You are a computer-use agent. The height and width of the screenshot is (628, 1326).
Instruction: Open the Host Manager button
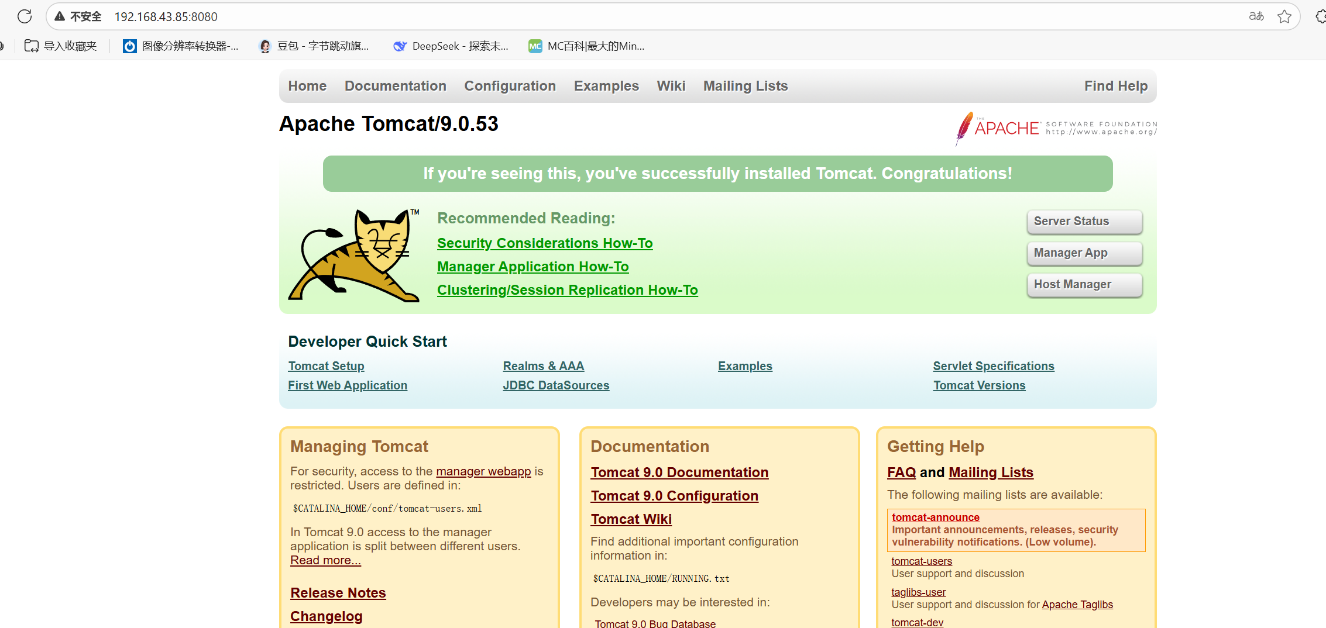1084,285
